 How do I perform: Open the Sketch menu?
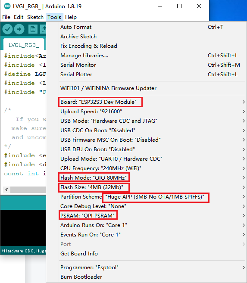(35, 17)
